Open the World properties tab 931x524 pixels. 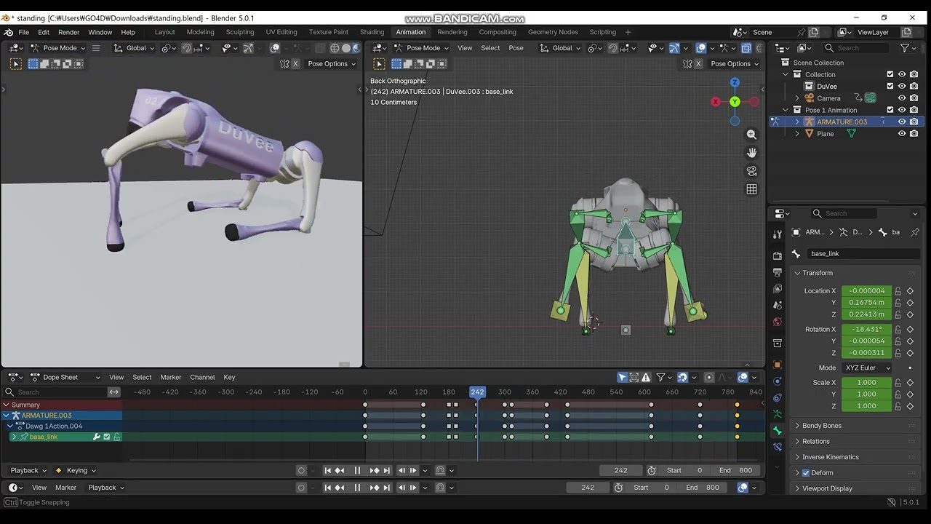pos(778,322)
